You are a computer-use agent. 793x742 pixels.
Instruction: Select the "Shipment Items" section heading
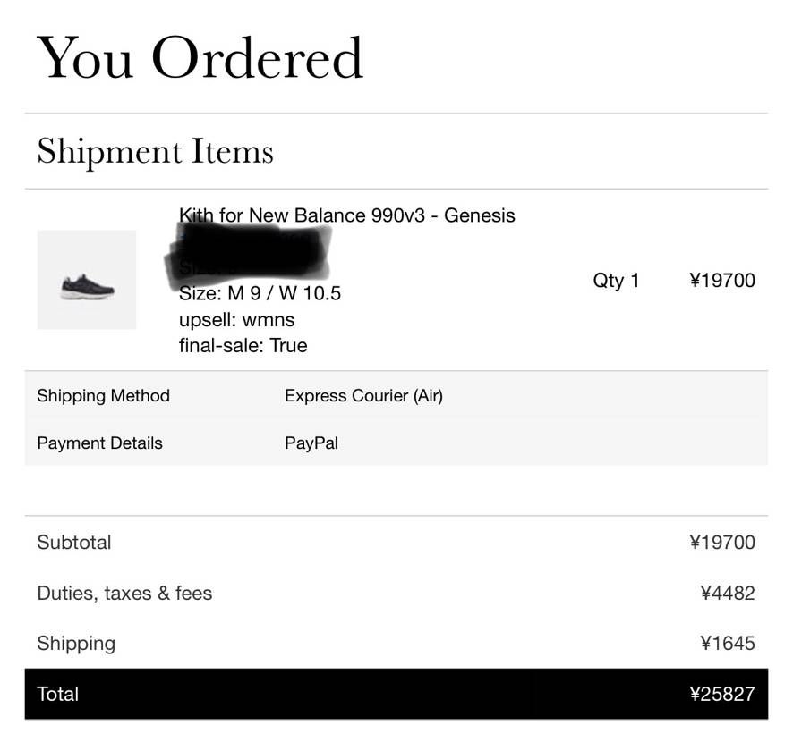click(x=155, y=151)
